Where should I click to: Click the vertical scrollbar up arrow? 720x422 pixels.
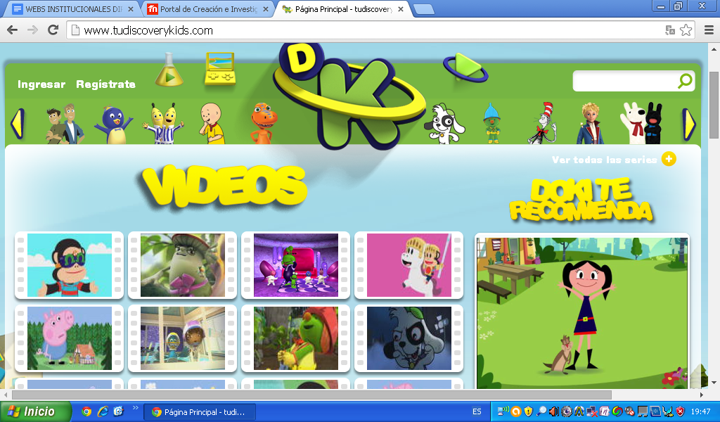(714, 49)
